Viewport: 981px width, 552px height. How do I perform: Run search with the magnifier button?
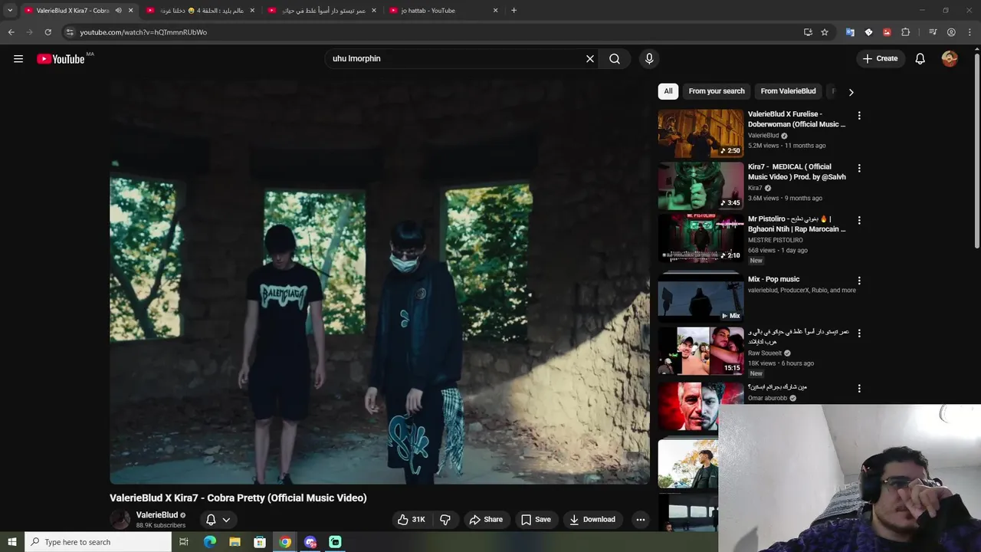615,58
